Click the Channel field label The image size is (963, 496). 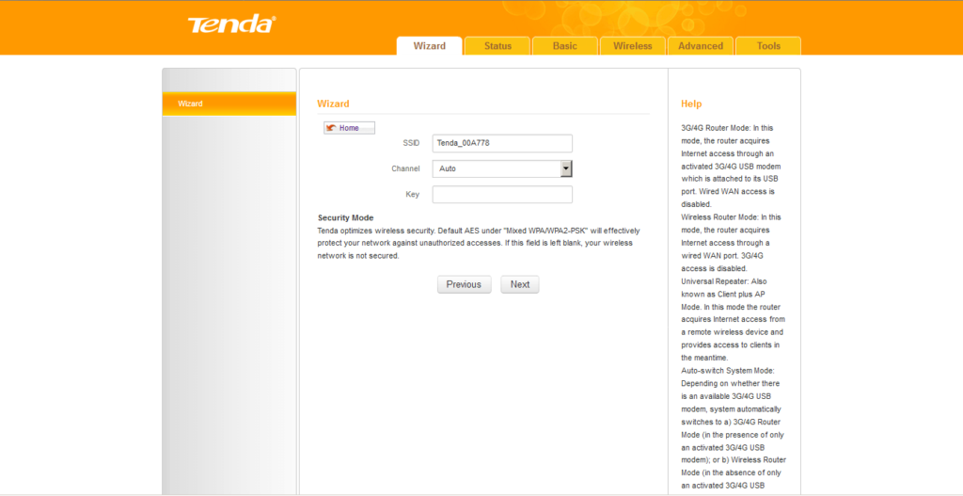[x=405, y=168]
